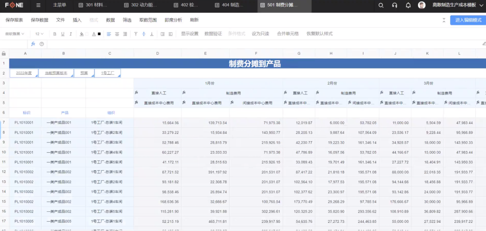Switch to the 402 检 tab
Viewport: 486px width, 231px height.
point(187,5)
